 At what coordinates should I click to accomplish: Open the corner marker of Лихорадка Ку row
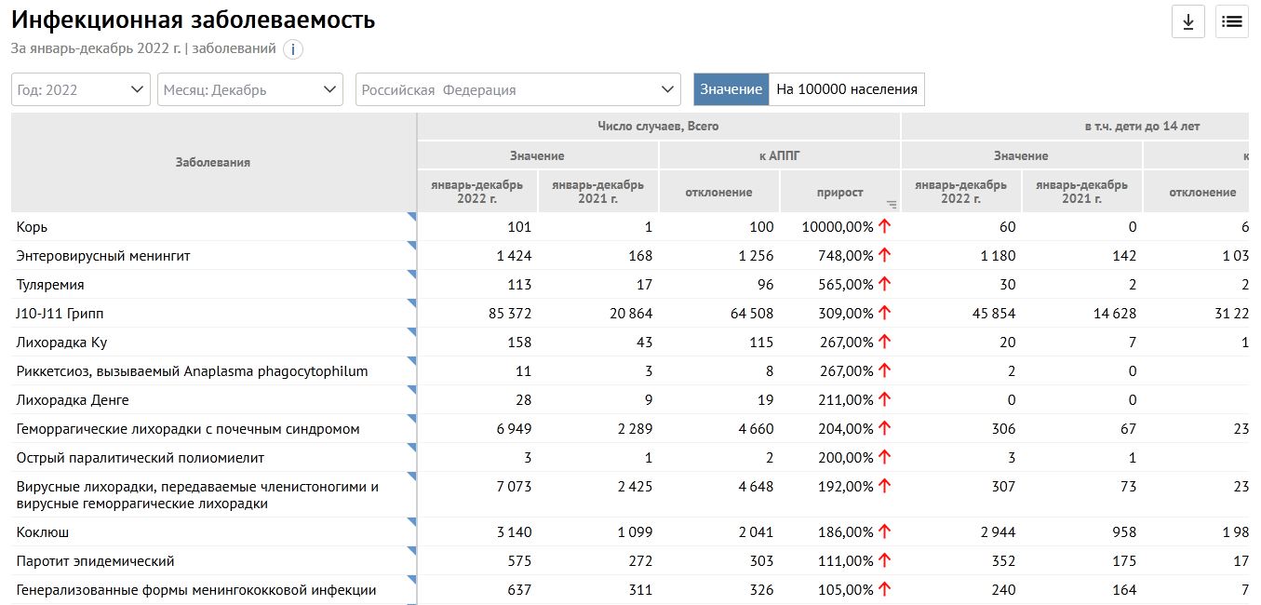pos(411,333)
